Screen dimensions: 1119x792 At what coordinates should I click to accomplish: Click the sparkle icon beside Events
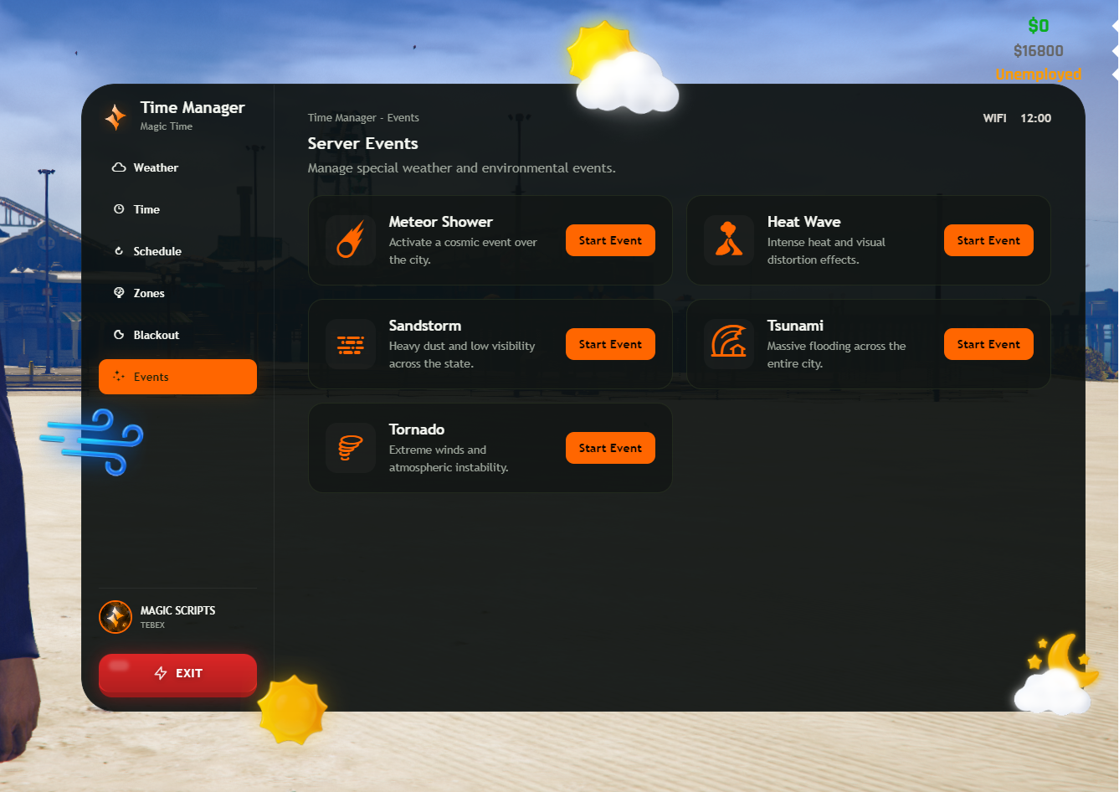click(119, 377)
